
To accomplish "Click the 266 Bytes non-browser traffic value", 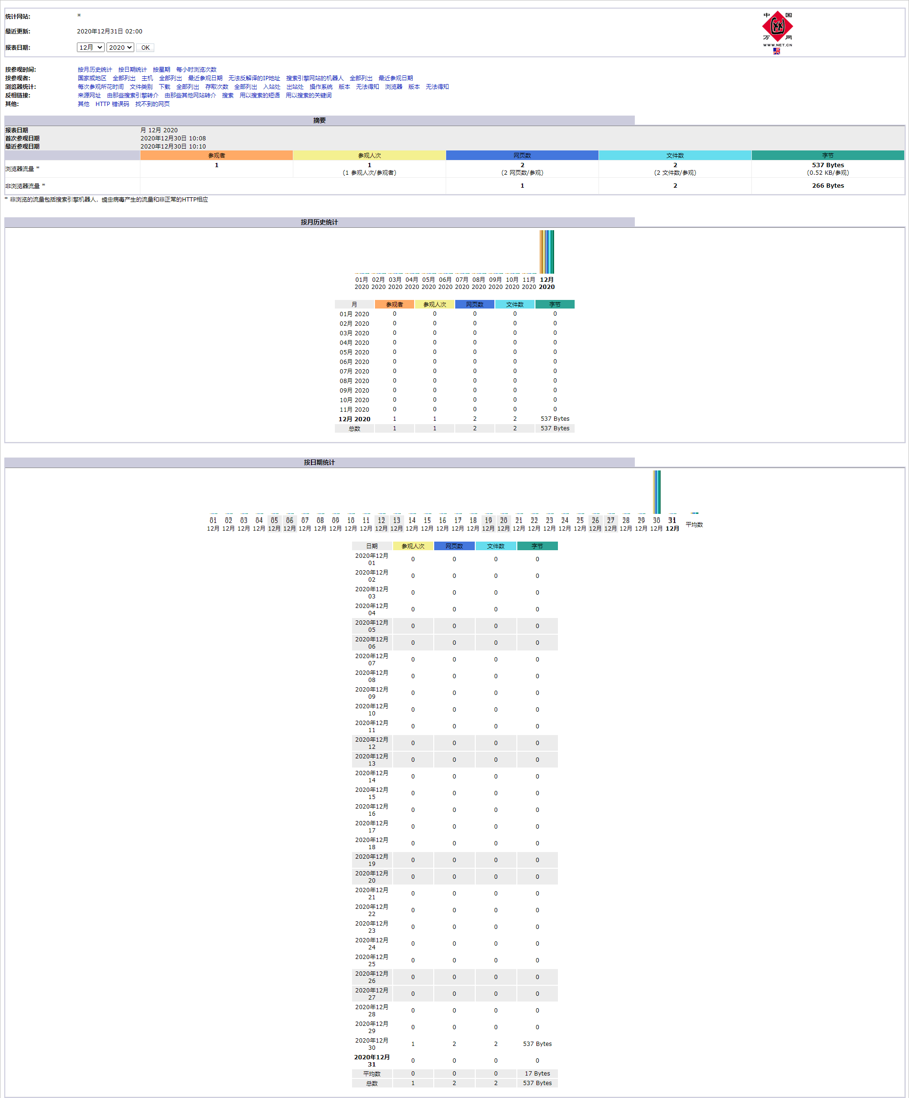I will 828,186.
